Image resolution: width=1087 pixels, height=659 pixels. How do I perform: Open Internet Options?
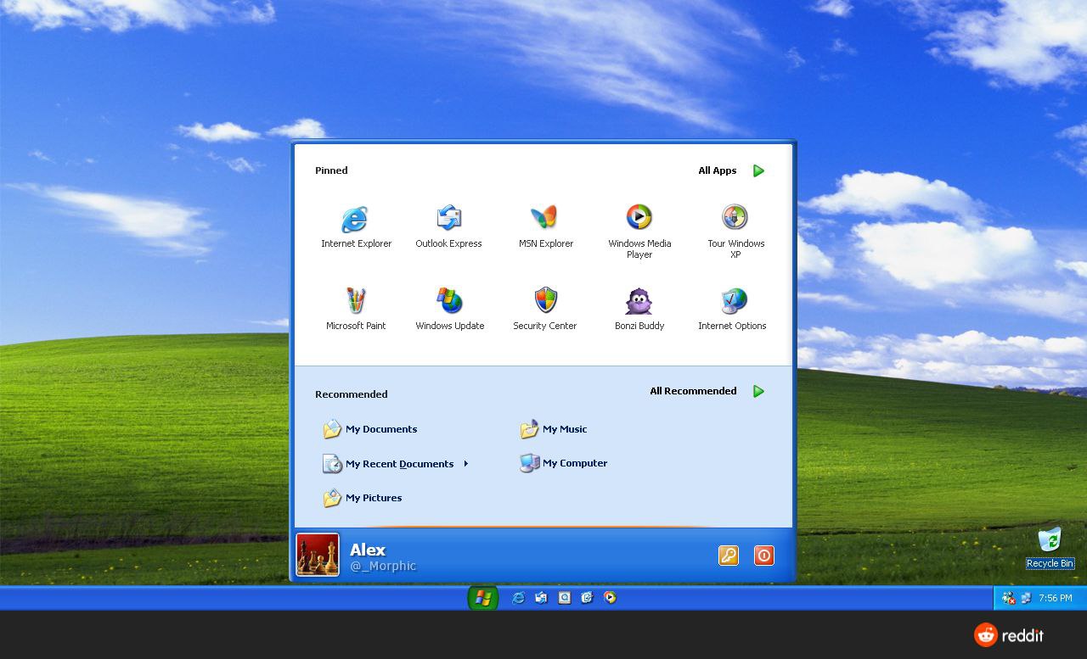[x=732, y=310]
